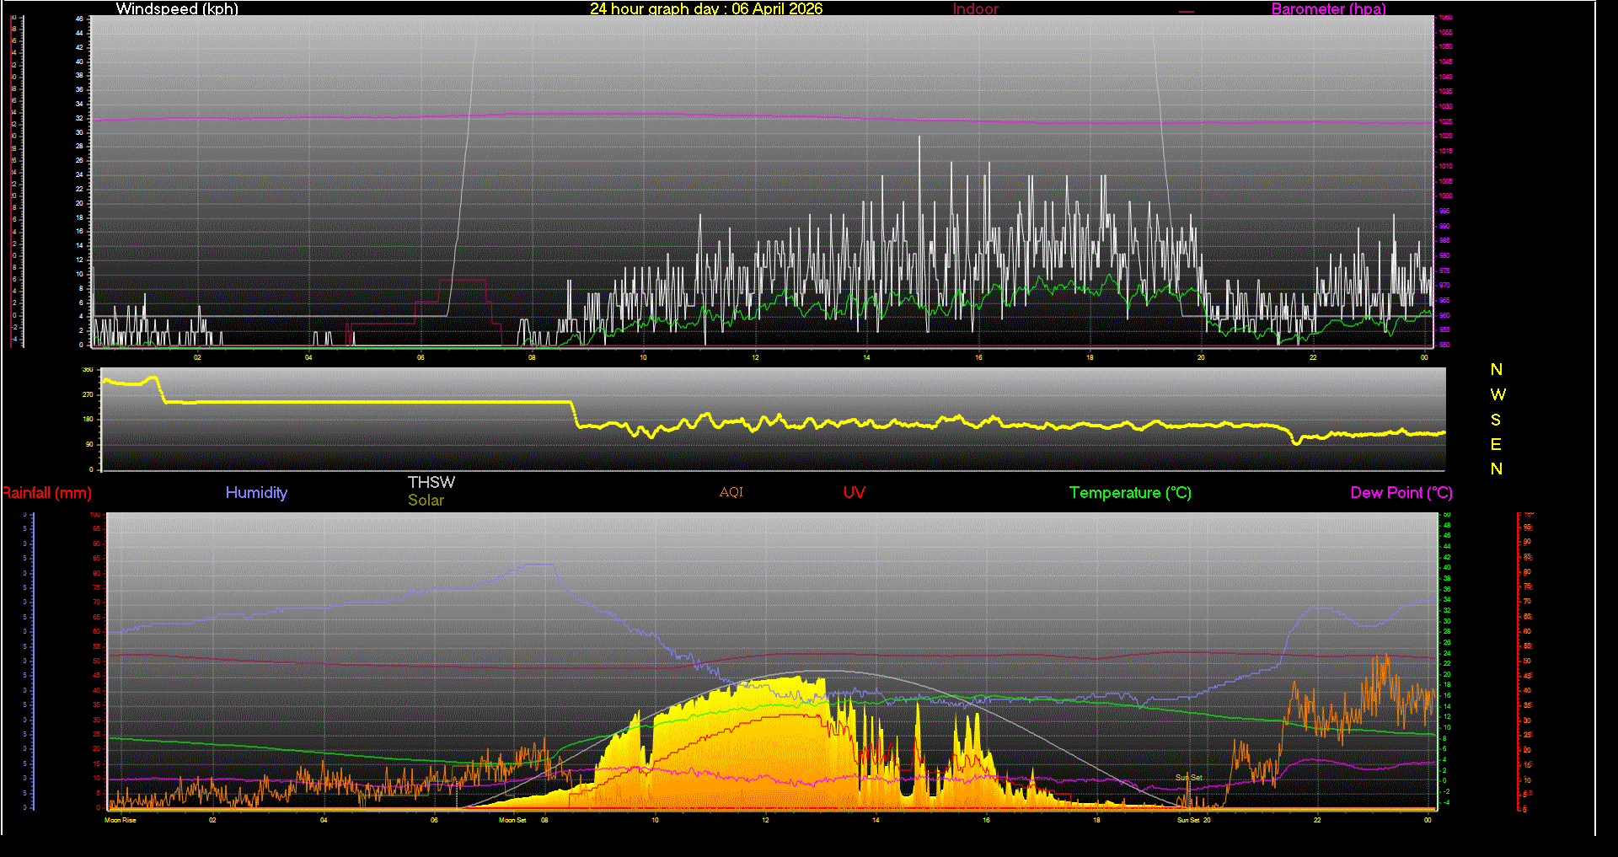
Task: Toggle the Solar series
Action: [x=426, y=500]
